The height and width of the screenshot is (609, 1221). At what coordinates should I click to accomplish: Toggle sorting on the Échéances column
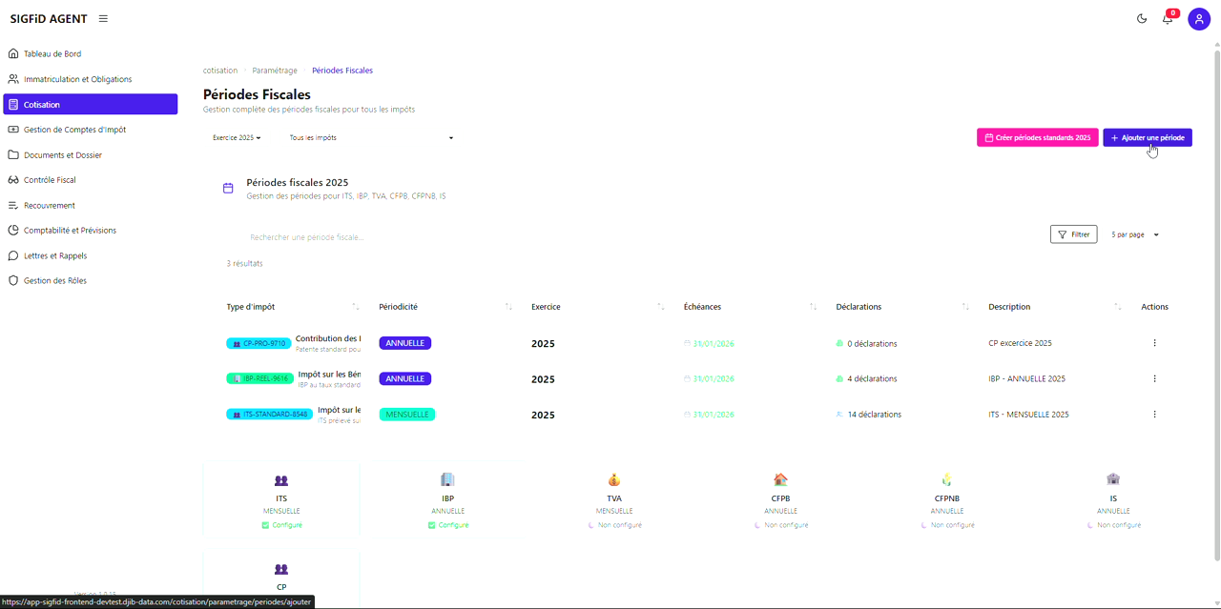coord(813,307)
